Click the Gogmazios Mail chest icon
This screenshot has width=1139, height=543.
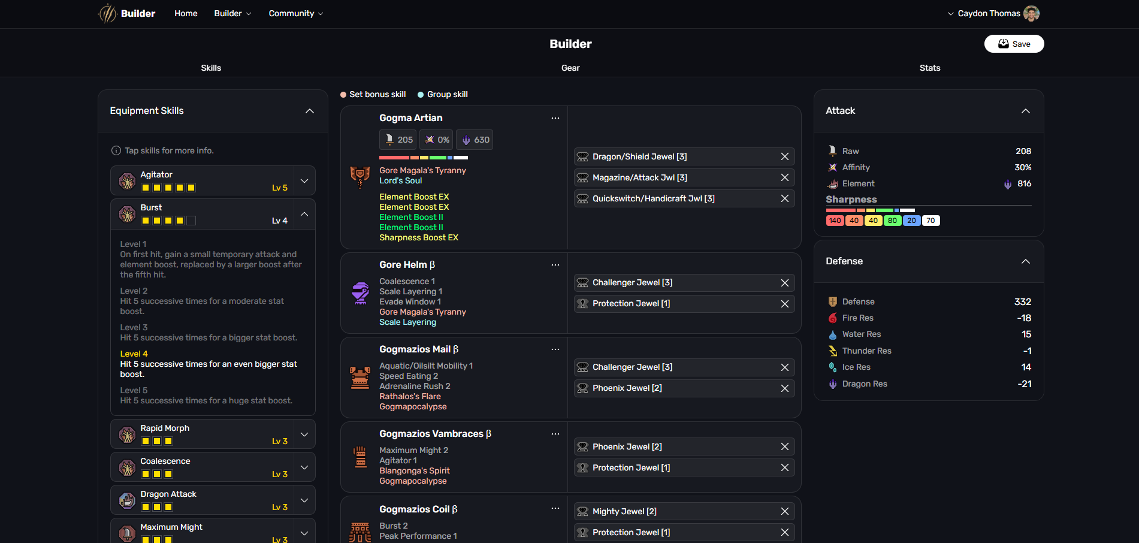(360, 378)
